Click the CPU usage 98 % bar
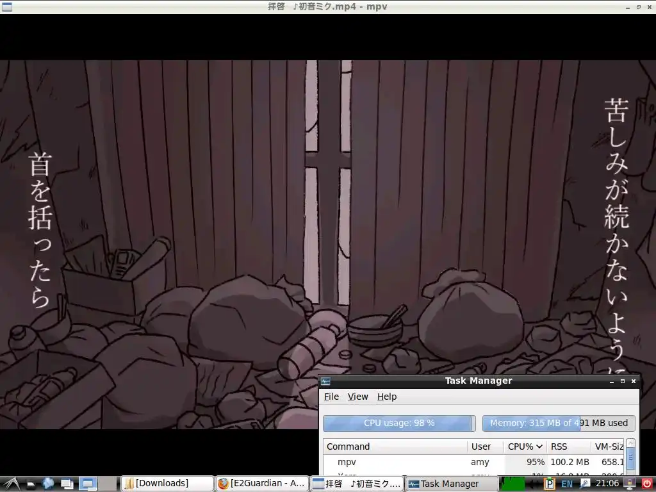 coord(399,423)
